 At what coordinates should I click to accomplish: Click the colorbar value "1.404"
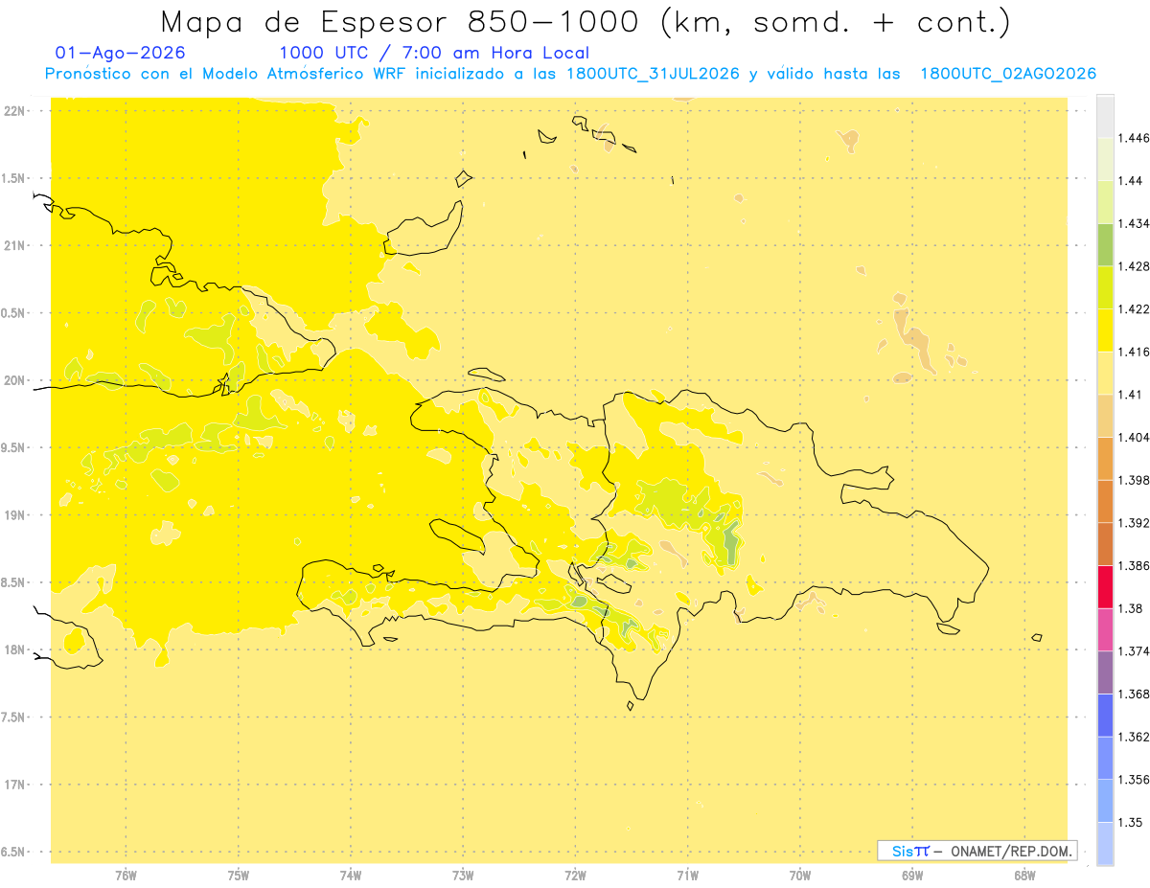[1134, 438]
